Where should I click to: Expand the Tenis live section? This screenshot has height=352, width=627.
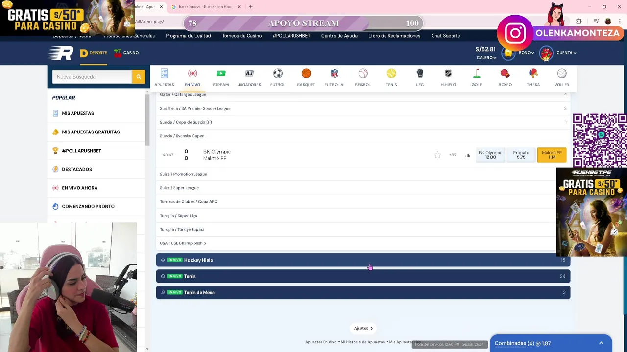(x=363, y=276)
